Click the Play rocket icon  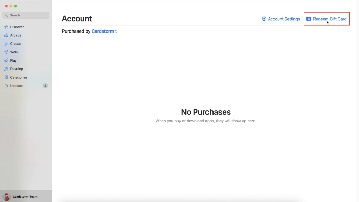(x=6, y=60)
